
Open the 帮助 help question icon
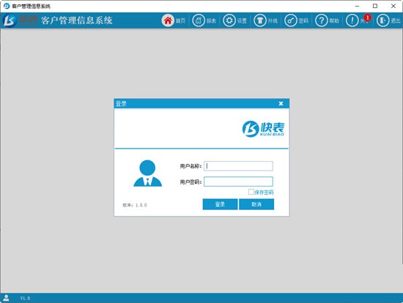[321, 20]
